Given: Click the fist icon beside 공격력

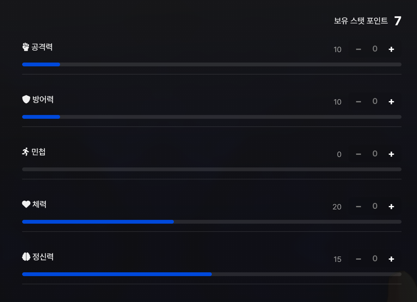Looking at the screenshot, I should (26, 47).
